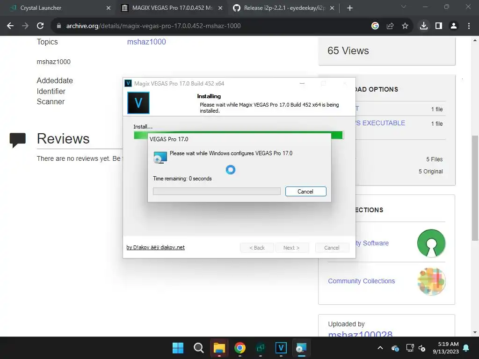Screen dimensions: 479x359
Task: Open the WINDOWS EXECUTABLE download link
Action: 381,123
